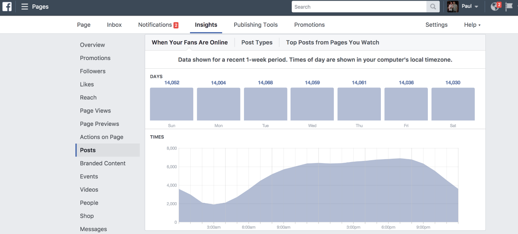
Task: Open Events in the sidebar
Action: pyautogui.click(x=89, y=176)
